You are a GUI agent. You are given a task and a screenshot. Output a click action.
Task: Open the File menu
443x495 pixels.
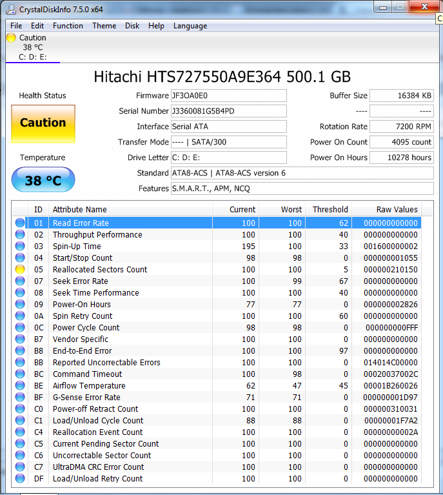coord(16,26)
